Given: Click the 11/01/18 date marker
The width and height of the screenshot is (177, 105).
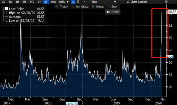Looking at the screenshot, I should point(72,104).
